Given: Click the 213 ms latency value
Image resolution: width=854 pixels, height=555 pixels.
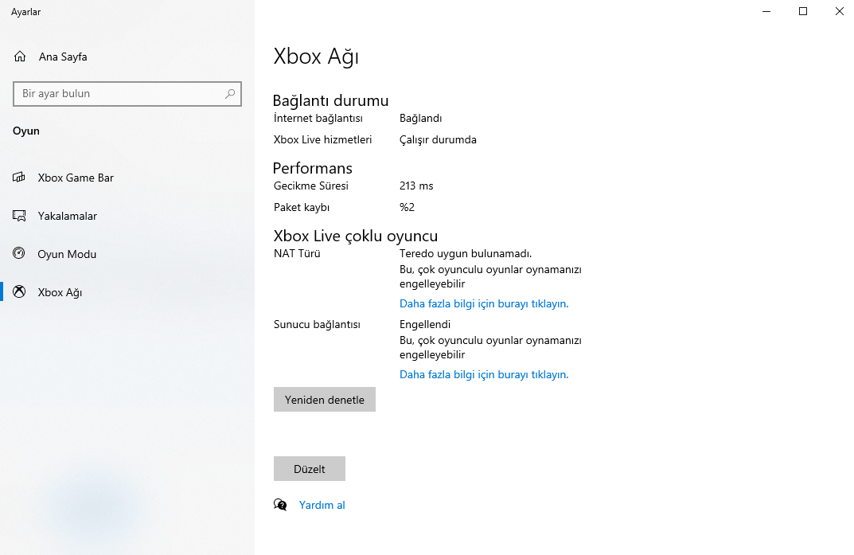Looking at the screenshot, I should tap(416, 186).
